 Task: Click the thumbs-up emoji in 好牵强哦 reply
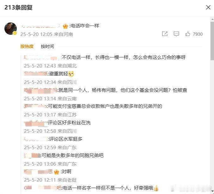click(156, 188)
